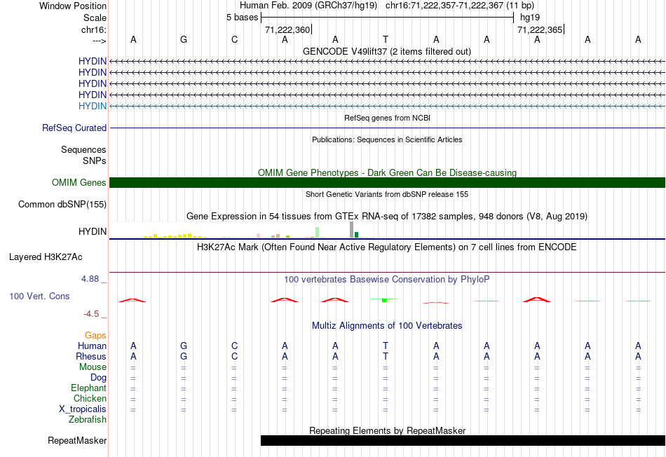This screenshot has height=457, width=666.
Task: Click the RefSeq Curated track label
Action: 74,128
